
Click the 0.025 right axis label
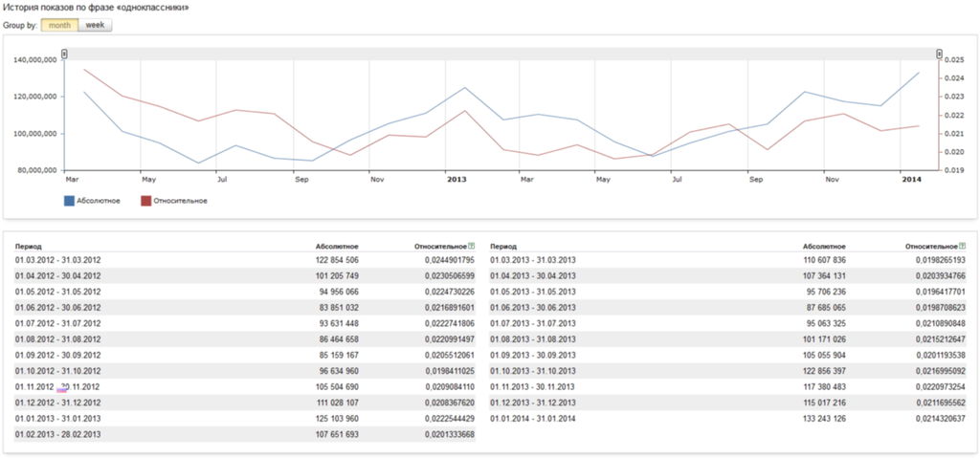point(955,60)
